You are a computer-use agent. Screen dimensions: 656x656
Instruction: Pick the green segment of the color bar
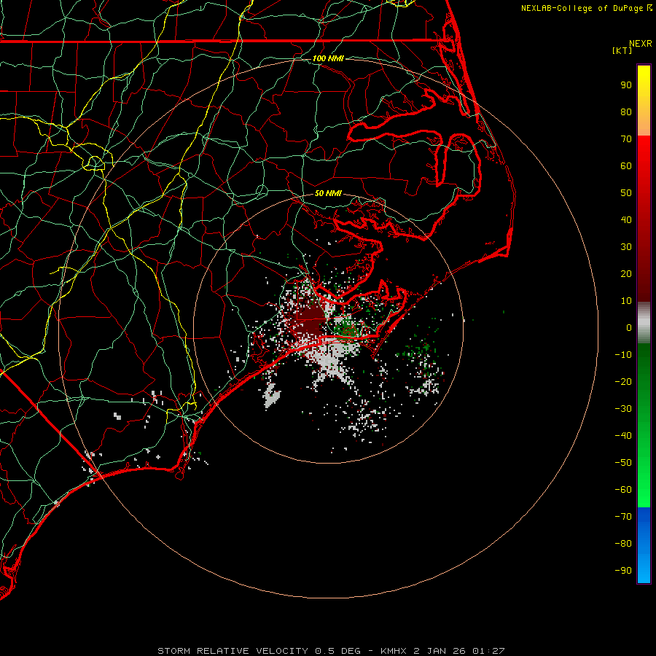click(x=644, y=426)
